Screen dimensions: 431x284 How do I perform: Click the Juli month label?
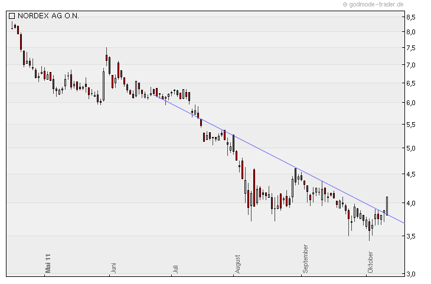(175, 269)
